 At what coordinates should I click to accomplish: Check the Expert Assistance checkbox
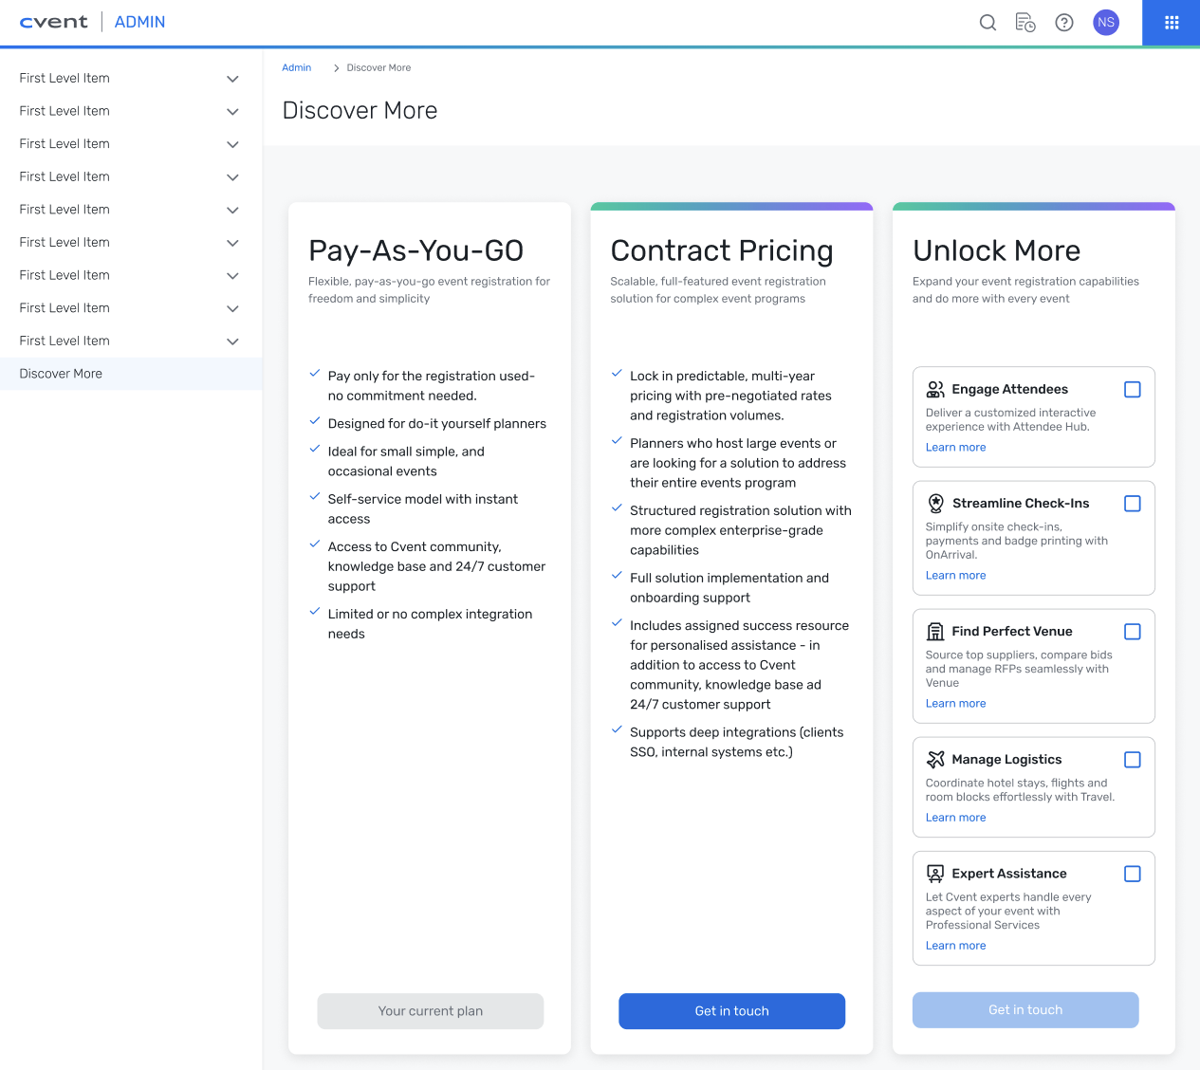1133,874
